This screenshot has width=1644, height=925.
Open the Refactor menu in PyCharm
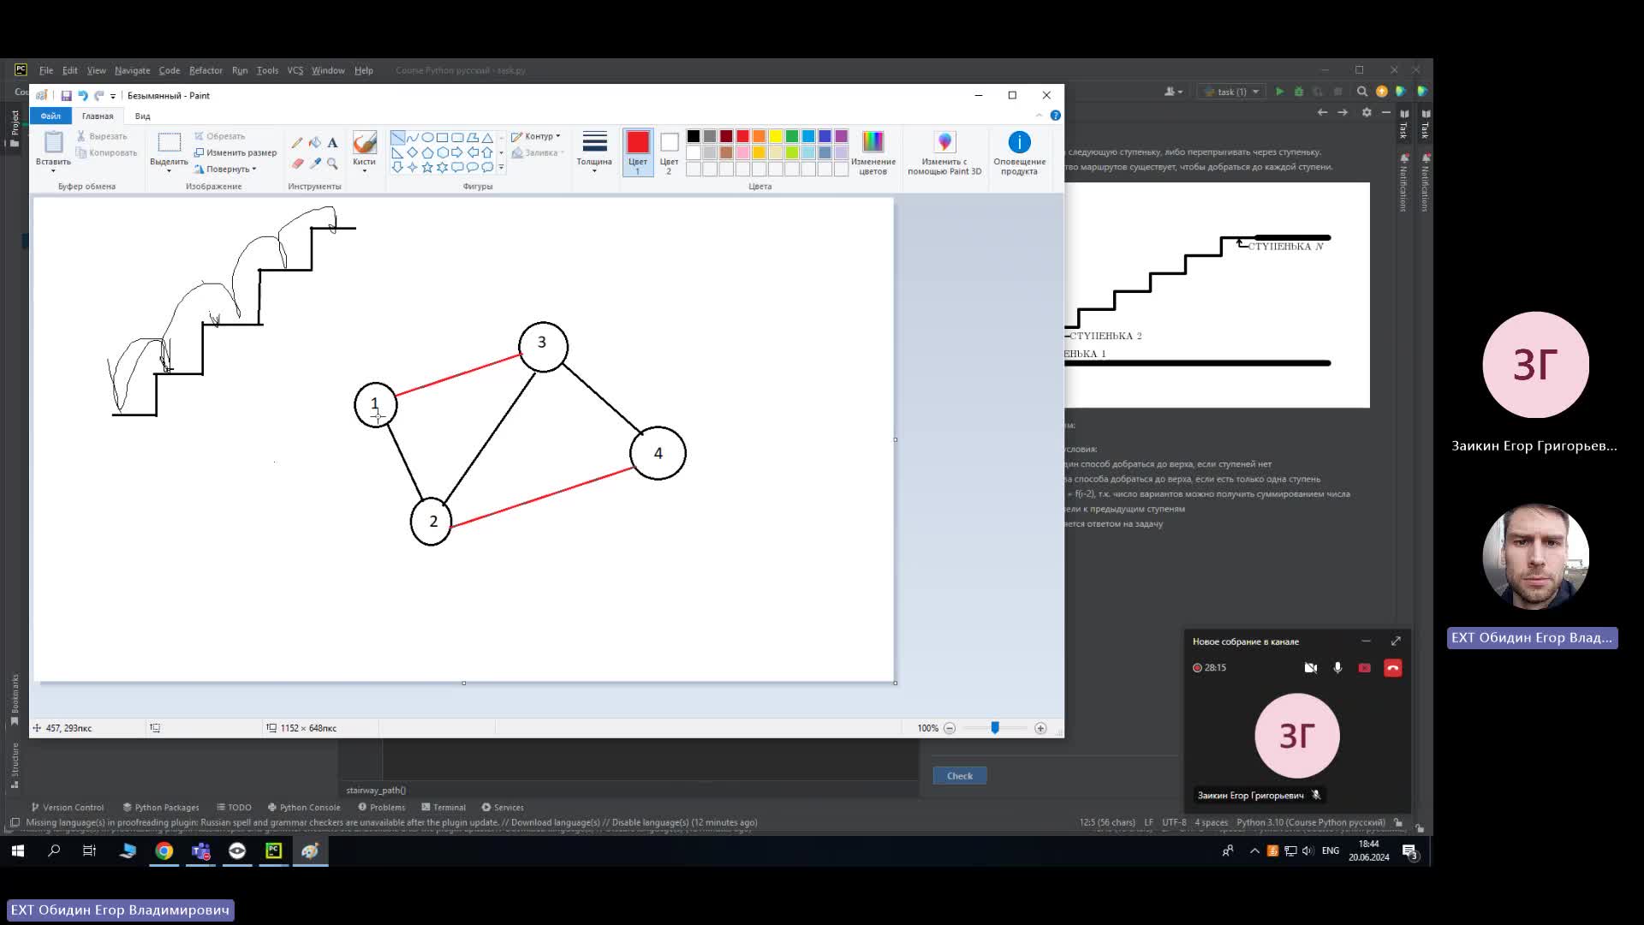pos(205,70)
